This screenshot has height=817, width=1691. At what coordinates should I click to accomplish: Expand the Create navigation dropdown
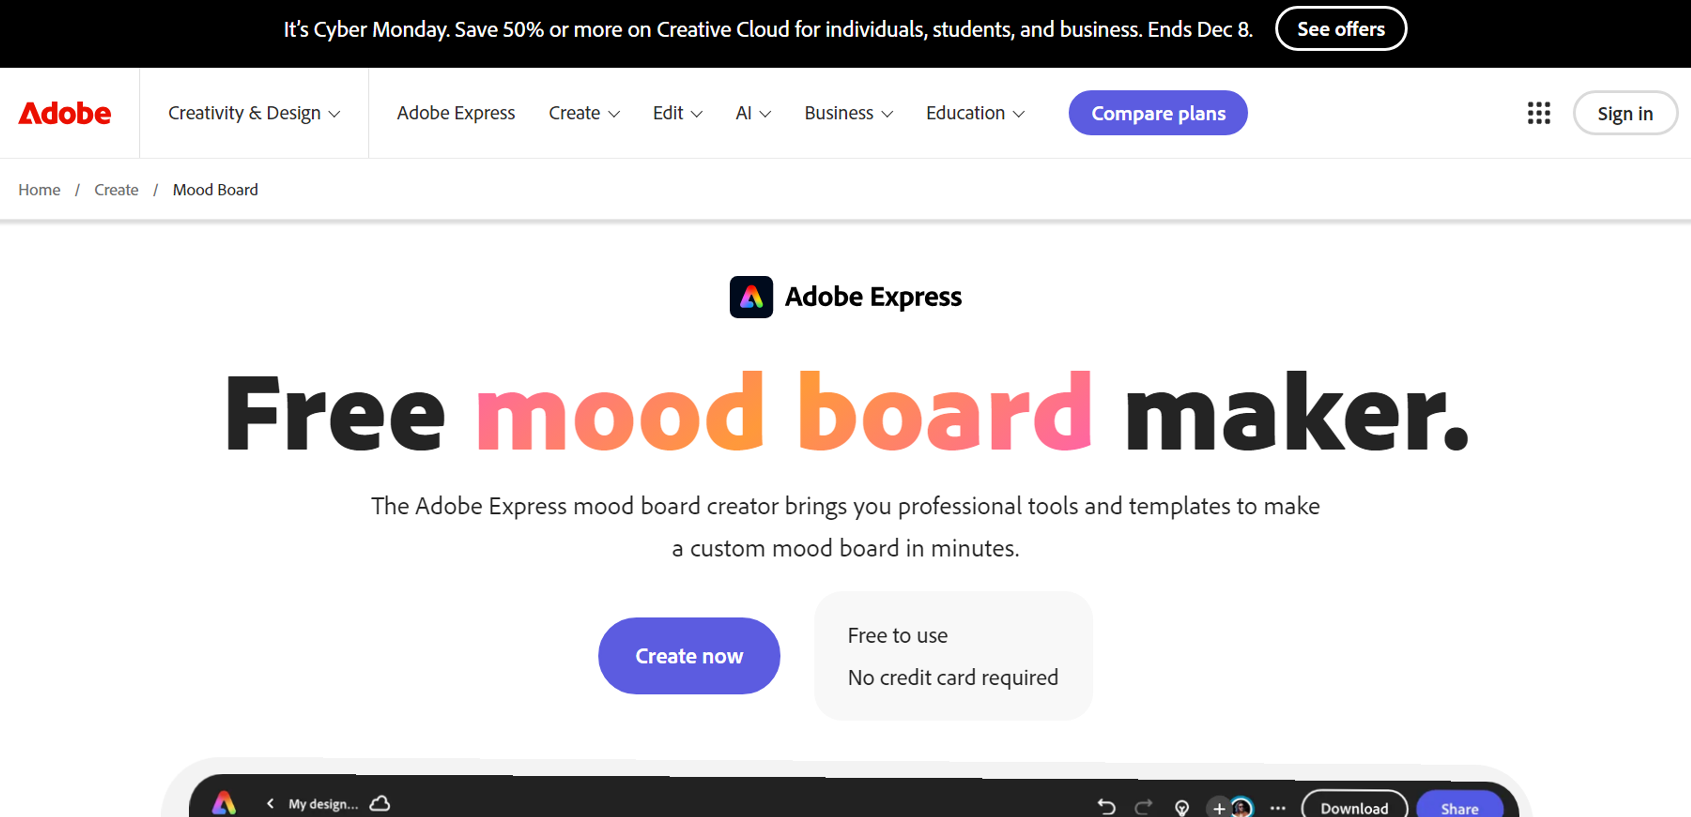click(x=583, y=112)
